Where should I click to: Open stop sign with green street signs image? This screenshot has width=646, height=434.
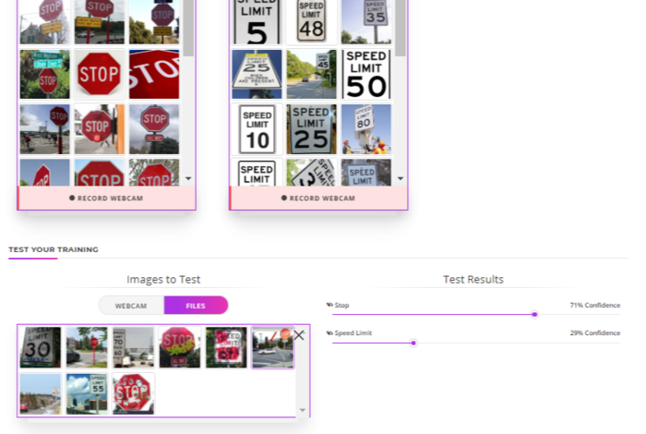[44, 74]
